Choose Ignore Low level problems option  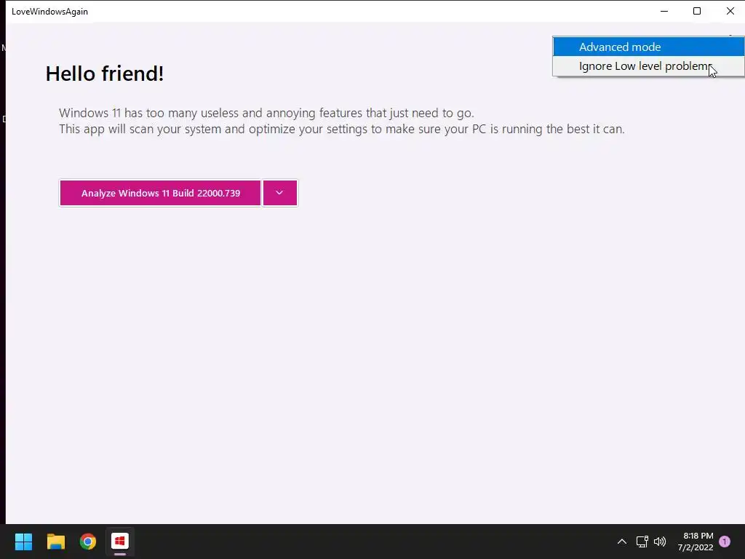(x=648, y=66)
